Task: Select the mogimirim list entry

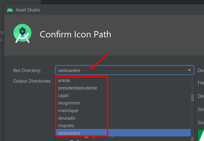Action: (69, 103)
